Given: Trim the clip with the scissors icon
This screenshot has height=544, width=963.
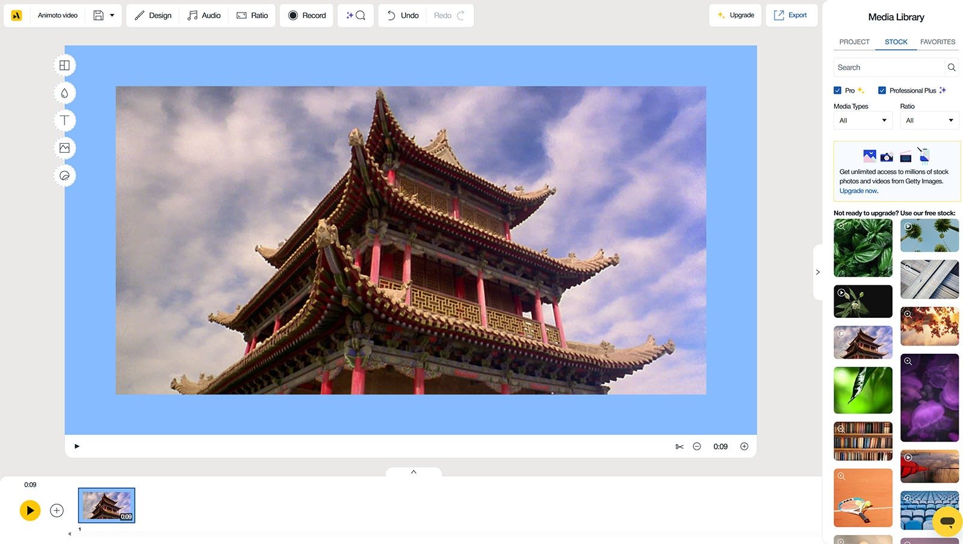Looking at the screenshot, I should [x=680, y=446].
